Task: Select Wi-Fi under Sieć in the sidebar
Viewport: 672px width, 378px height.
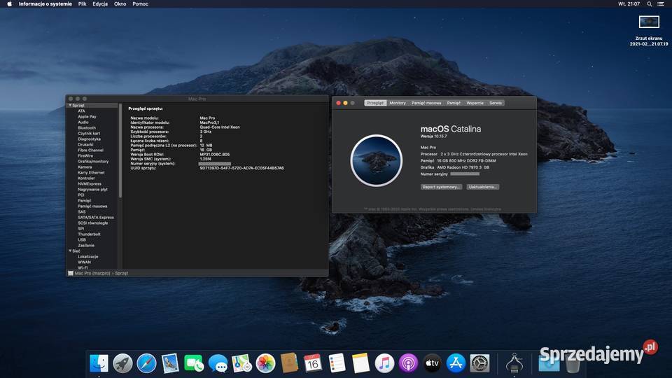Action: (83, 268)
